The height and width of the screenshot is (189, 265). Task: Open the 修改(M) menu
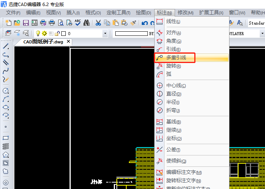(185, 13)
